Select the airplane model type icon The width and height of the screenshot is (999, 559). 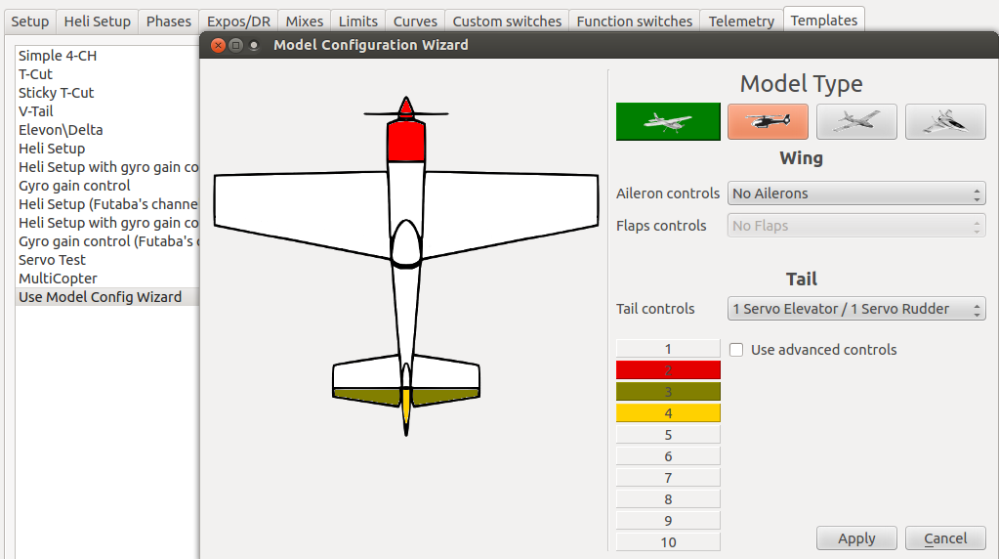click(668, 121)
